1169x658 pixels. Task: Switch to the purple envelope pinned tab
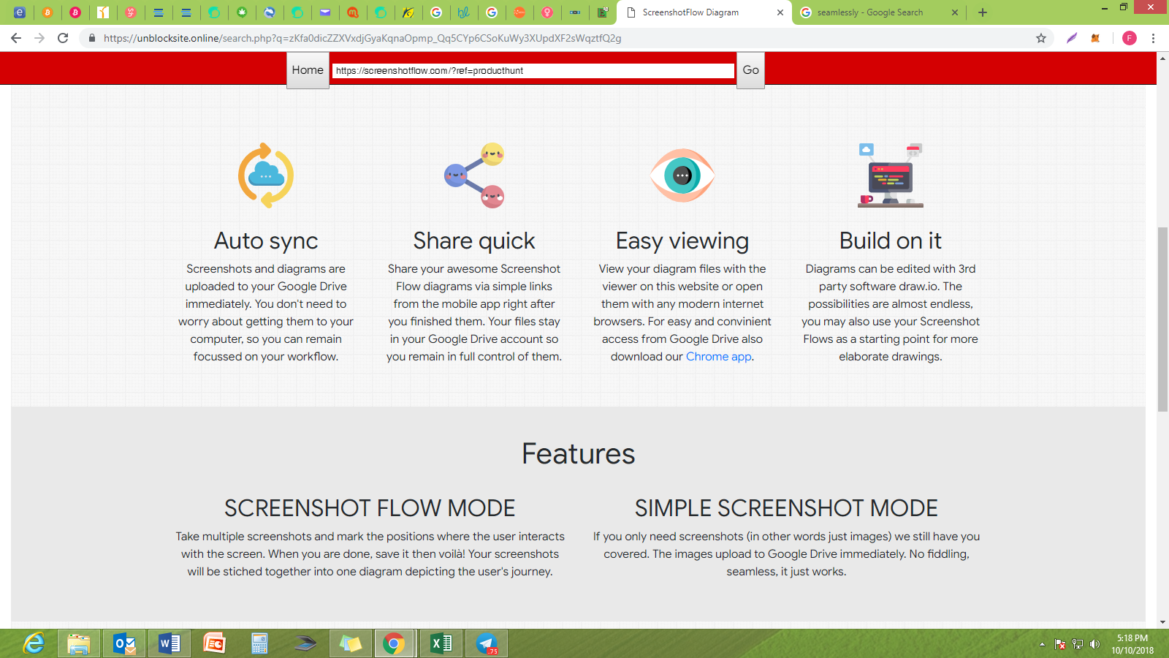click(325, 12)
